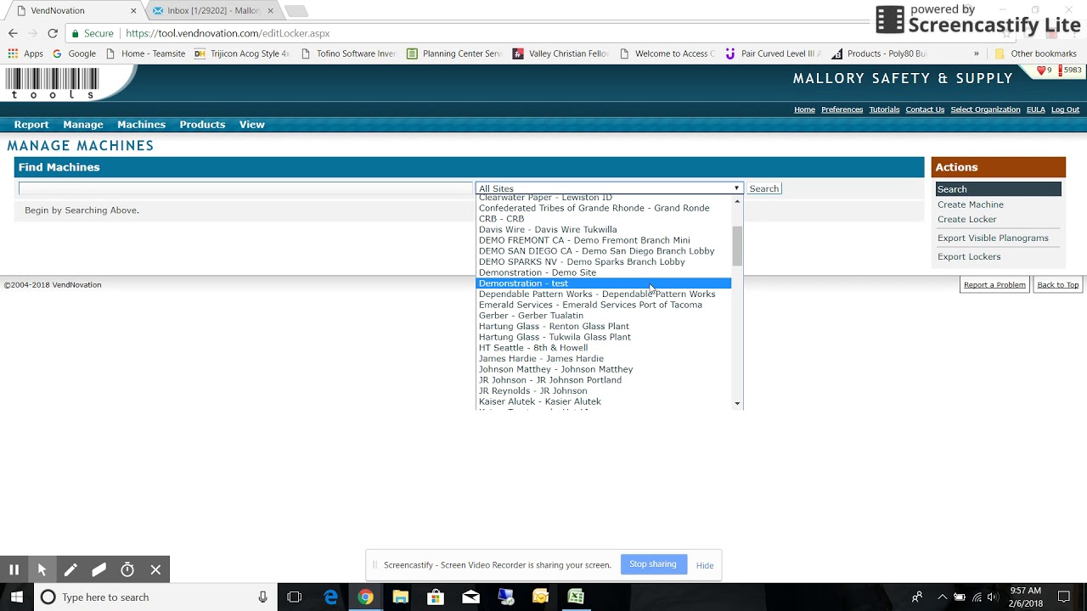1087x611 pixels.
Task: Click the Select Organization link
Action: 985,109
